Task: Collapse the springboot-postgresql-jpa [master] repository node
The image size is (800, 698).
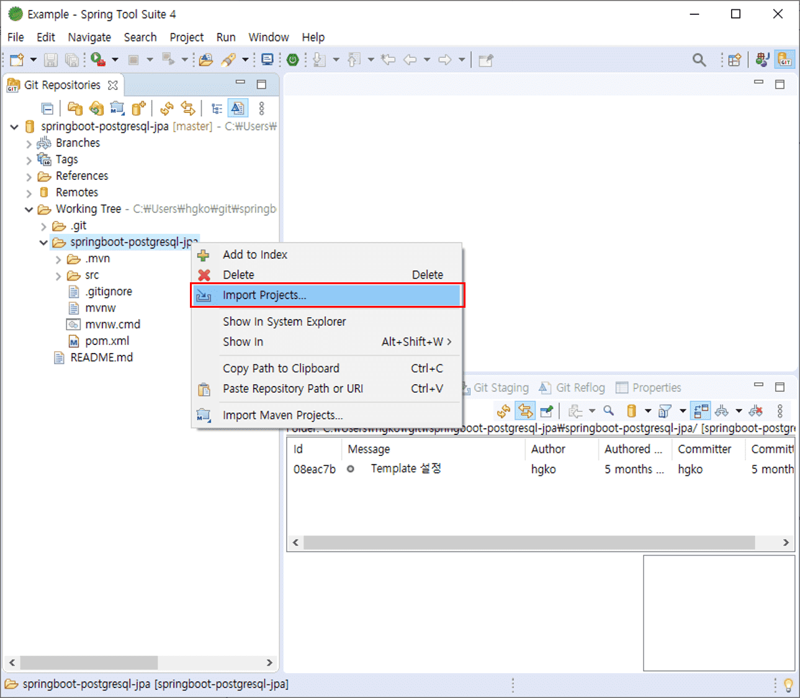Action: [x=14, y=127]
